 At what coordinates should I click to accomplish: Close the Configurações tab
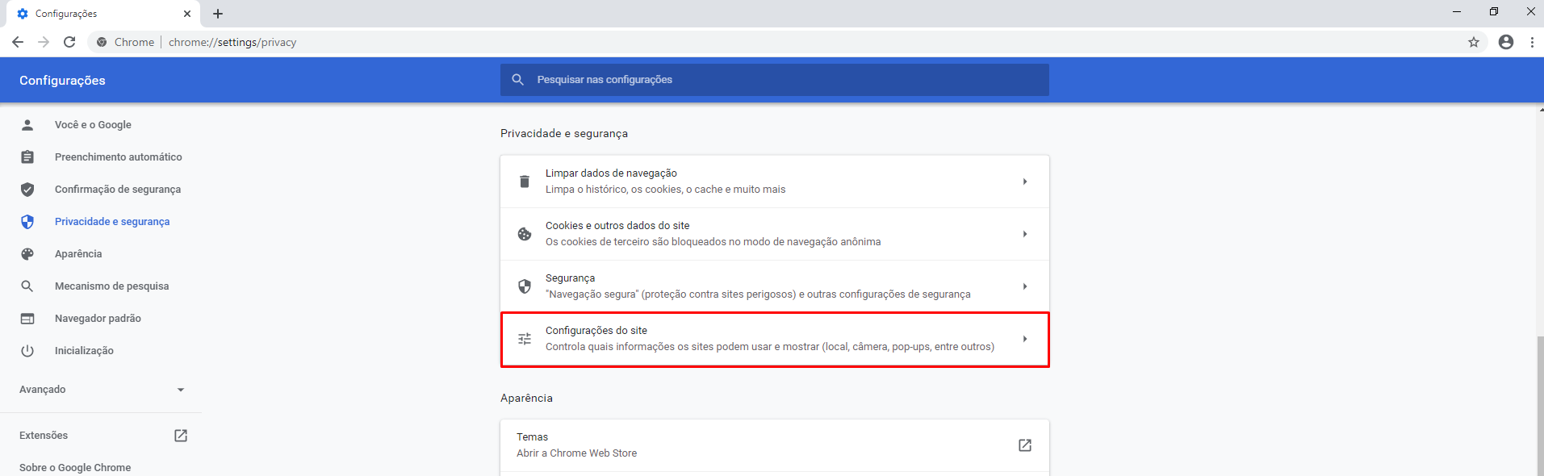(187, 14)
